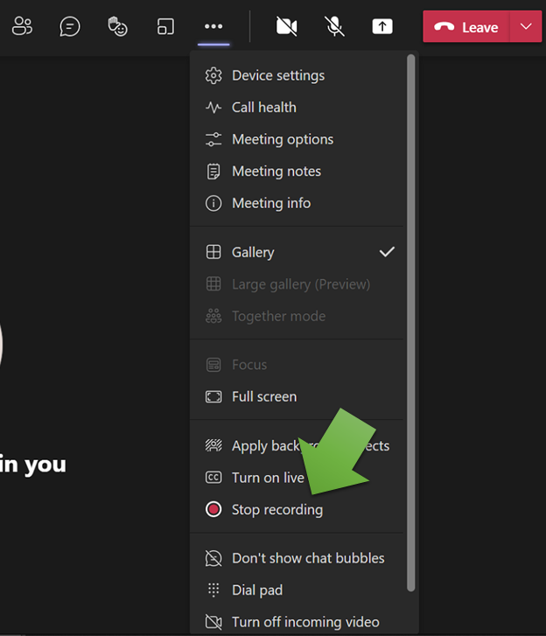Select Together mode
This screenshot has width=546, height=636.
tap(297, 316)
